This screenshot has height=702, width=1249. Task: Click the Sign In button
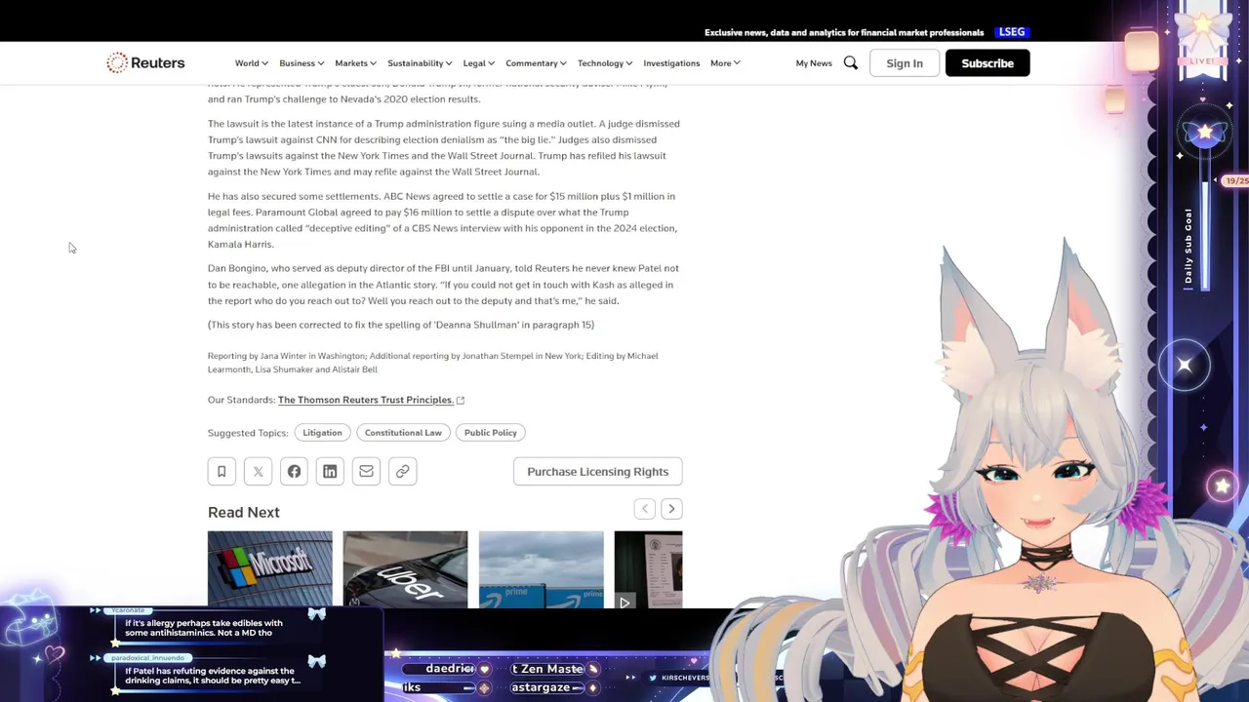point(905,63)
